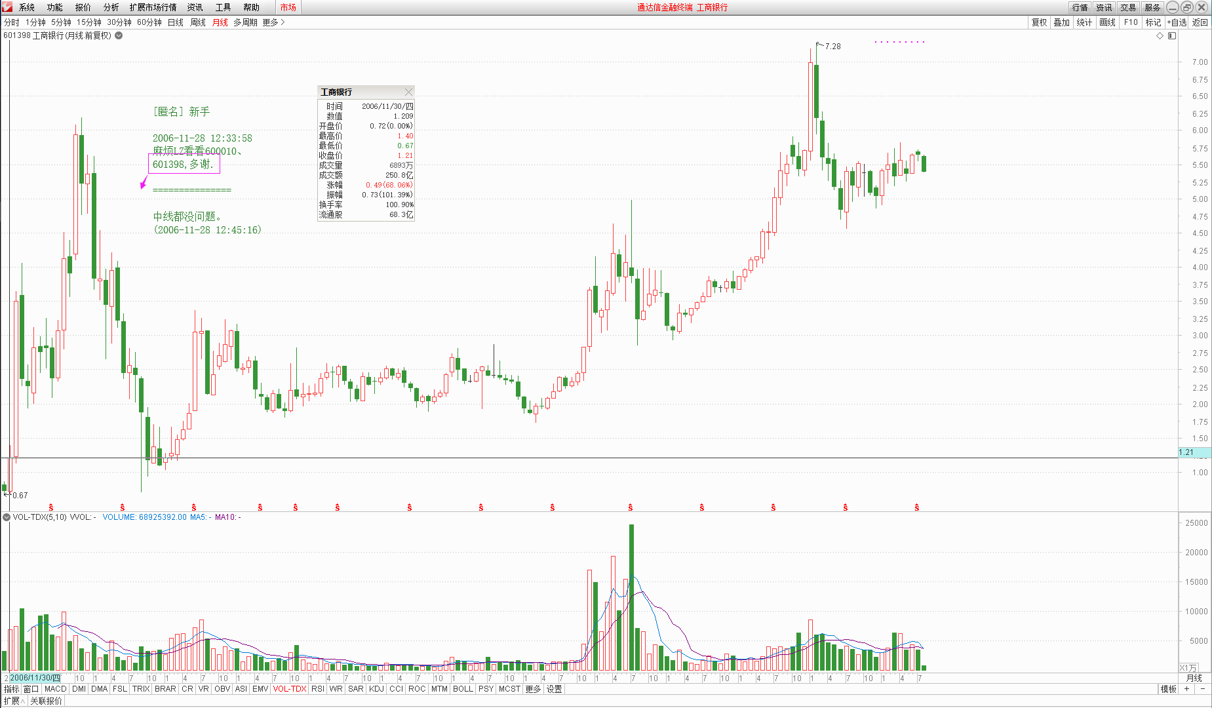Toggle the 扩展 panel at bottom left

pos(14,701)
